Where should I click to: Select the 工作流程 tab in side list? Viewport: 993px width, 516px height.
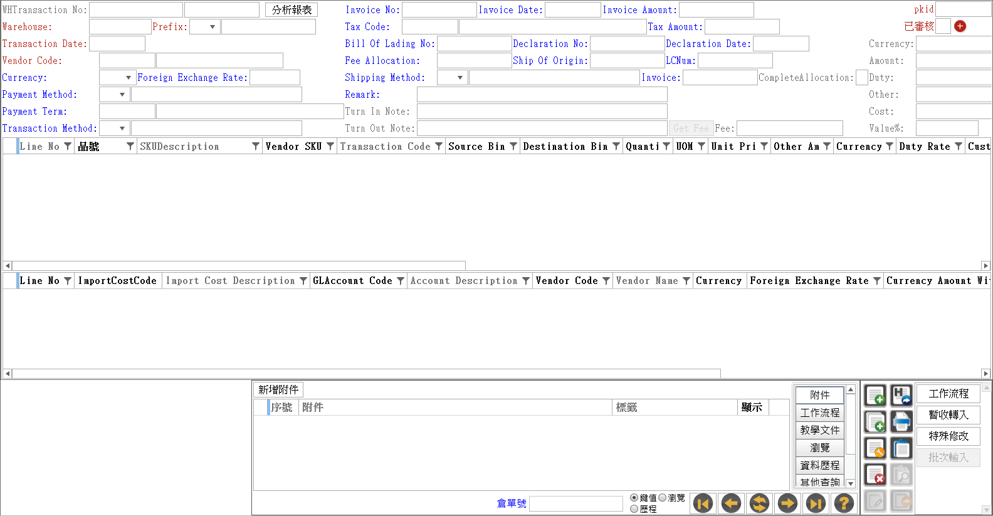coord(819,413)
